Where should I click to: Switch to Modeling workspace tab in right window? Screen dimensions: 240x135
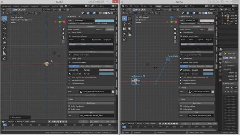[166, 6]
